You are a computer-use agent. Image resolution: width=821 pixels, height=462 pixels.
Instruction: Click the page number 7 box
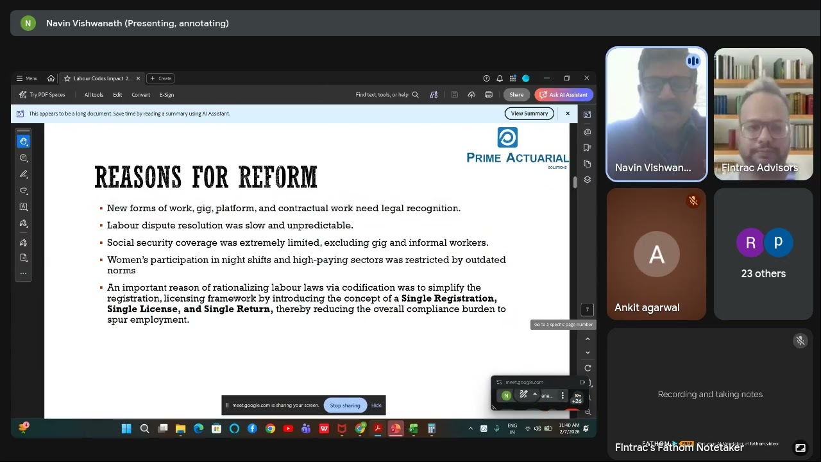point(587,309)
